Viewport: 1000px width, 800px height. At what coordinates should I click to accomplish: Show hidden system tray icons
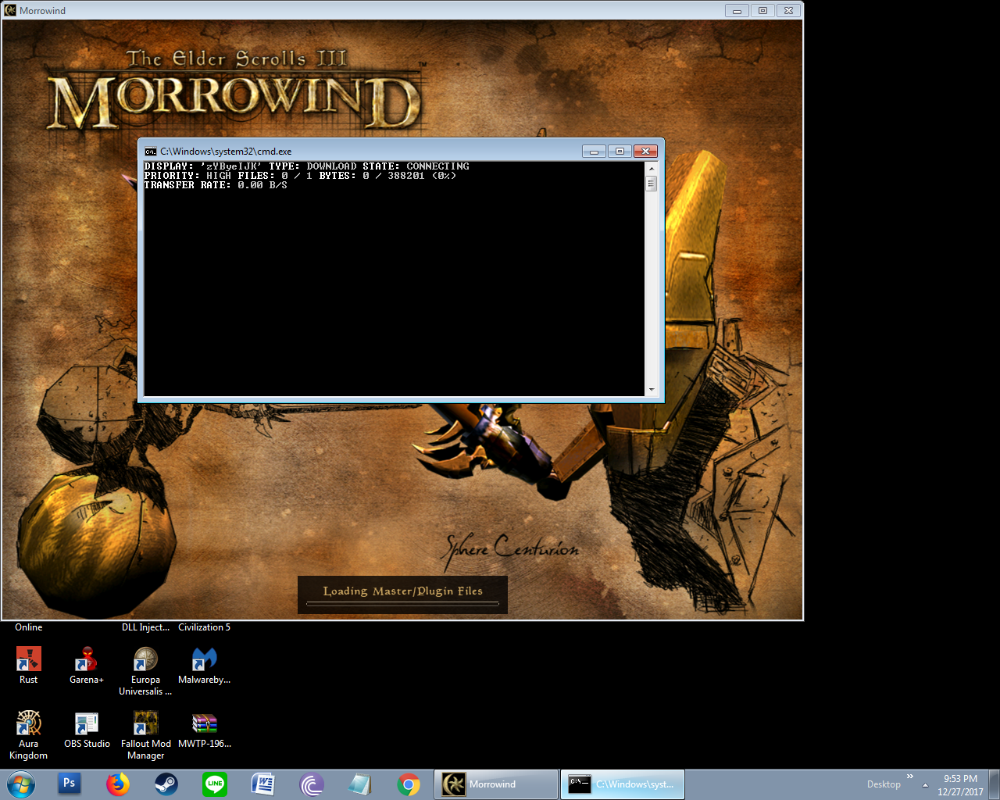925,784
